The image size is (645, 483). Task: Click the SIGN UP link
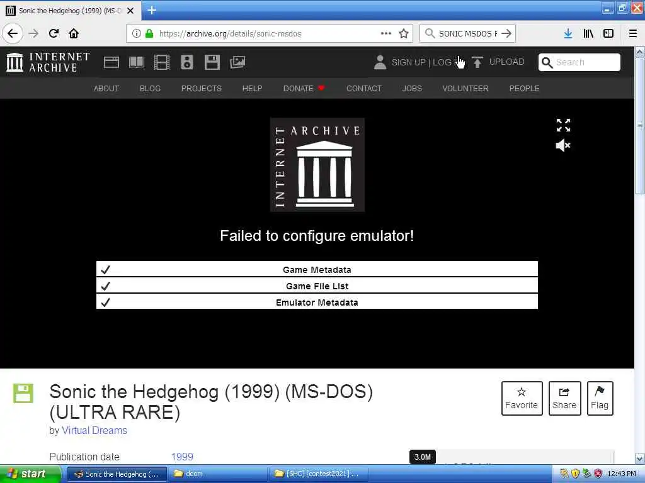pyautogui.click(x=408, y=62)
